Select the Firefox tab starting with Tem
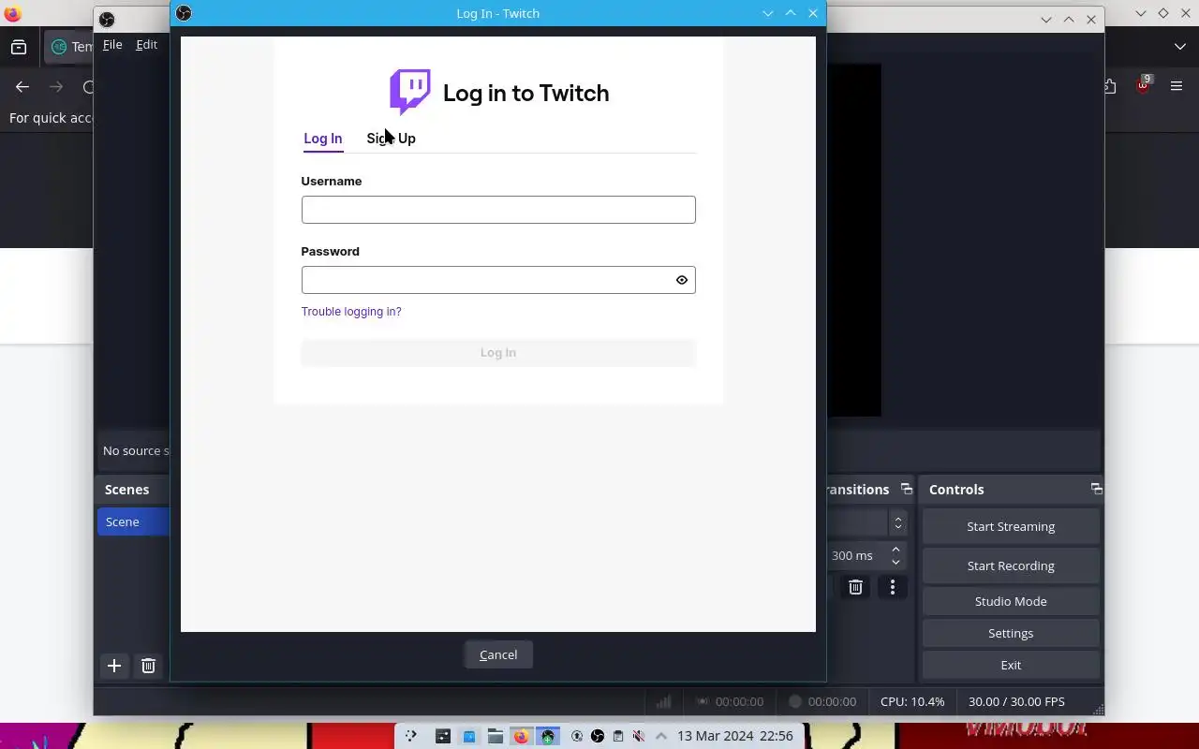The height and width of the screenshot is (749, 1199). click(70, 47)
